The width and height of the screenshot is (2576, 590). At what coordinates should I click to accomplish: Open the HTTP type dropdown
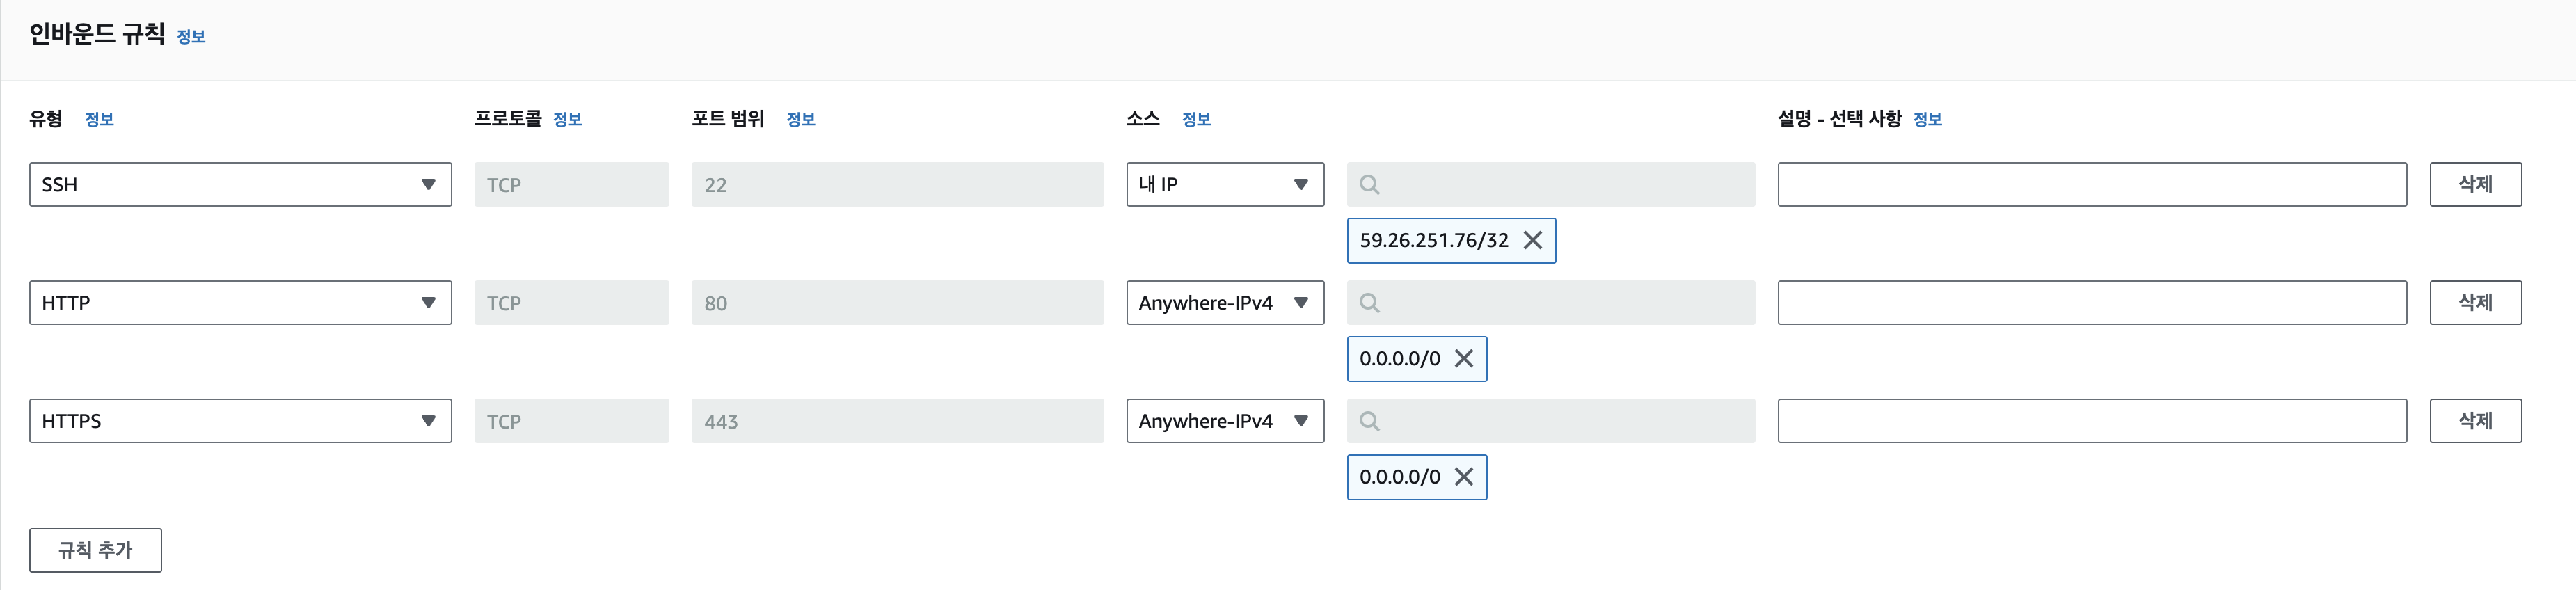(x=240, y=302)
